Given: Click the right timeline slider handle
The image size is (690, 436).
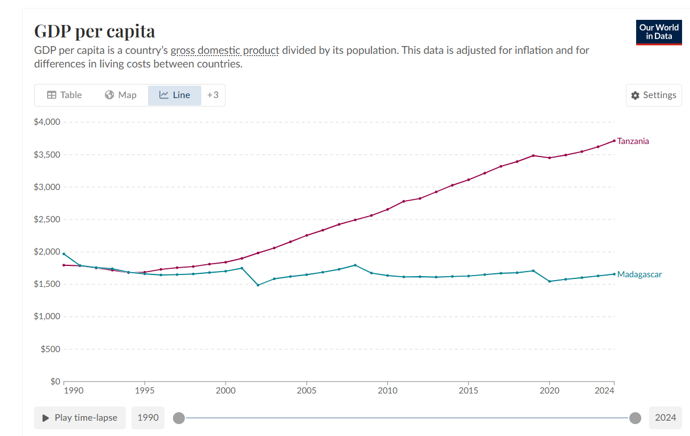Looking at the screenshot, I should pyautogui.click(x=635, y=418).
